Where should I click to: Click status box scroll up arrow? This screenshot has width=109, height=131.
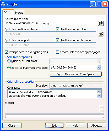(101, 107)
